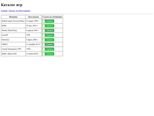Select the Дата выхода column header
Screen dimensions: 154x116
[33, 17]
